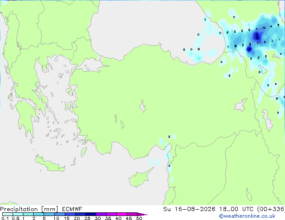Viewport: 285px width, 220px height.
Task: Click legend label '30'
Action: click(98, 218)
